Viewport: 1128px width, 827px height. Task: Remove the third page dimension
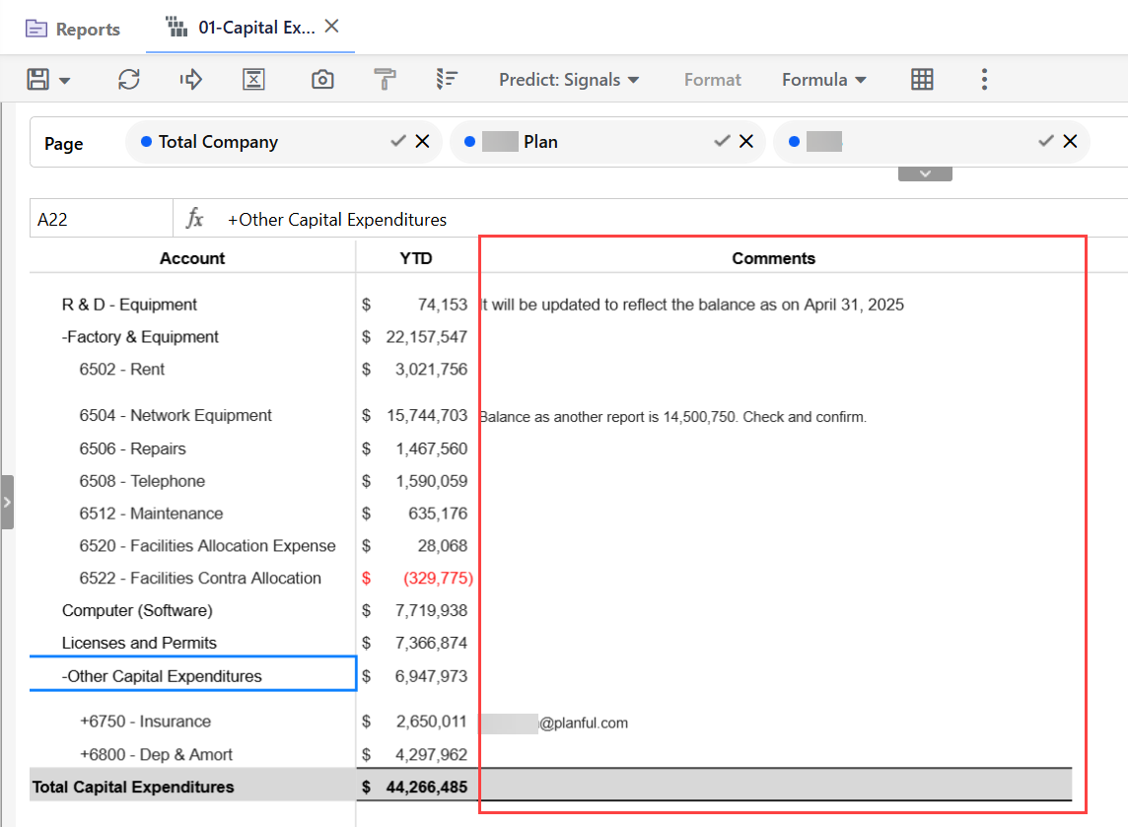pos(1070,141)
